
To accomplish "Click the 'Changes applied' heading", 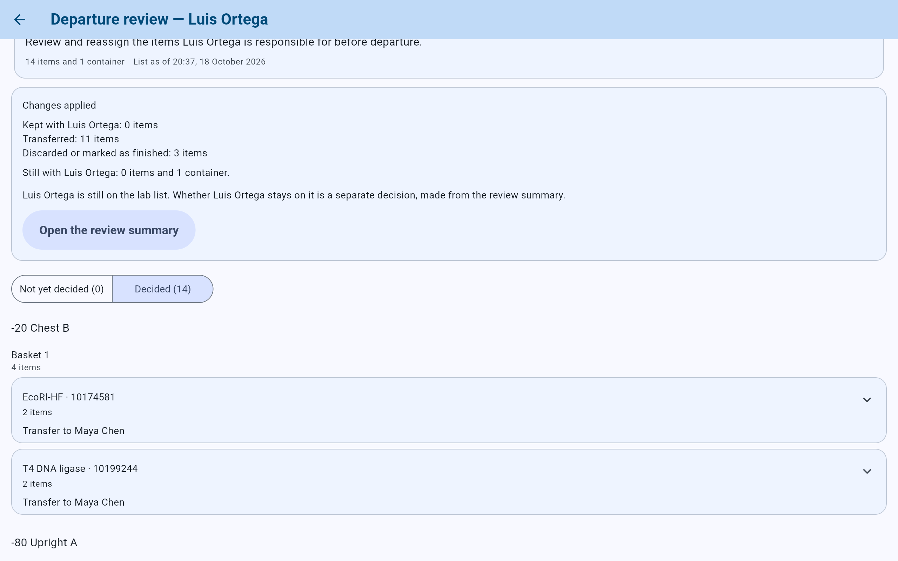I will click(59, 106).
